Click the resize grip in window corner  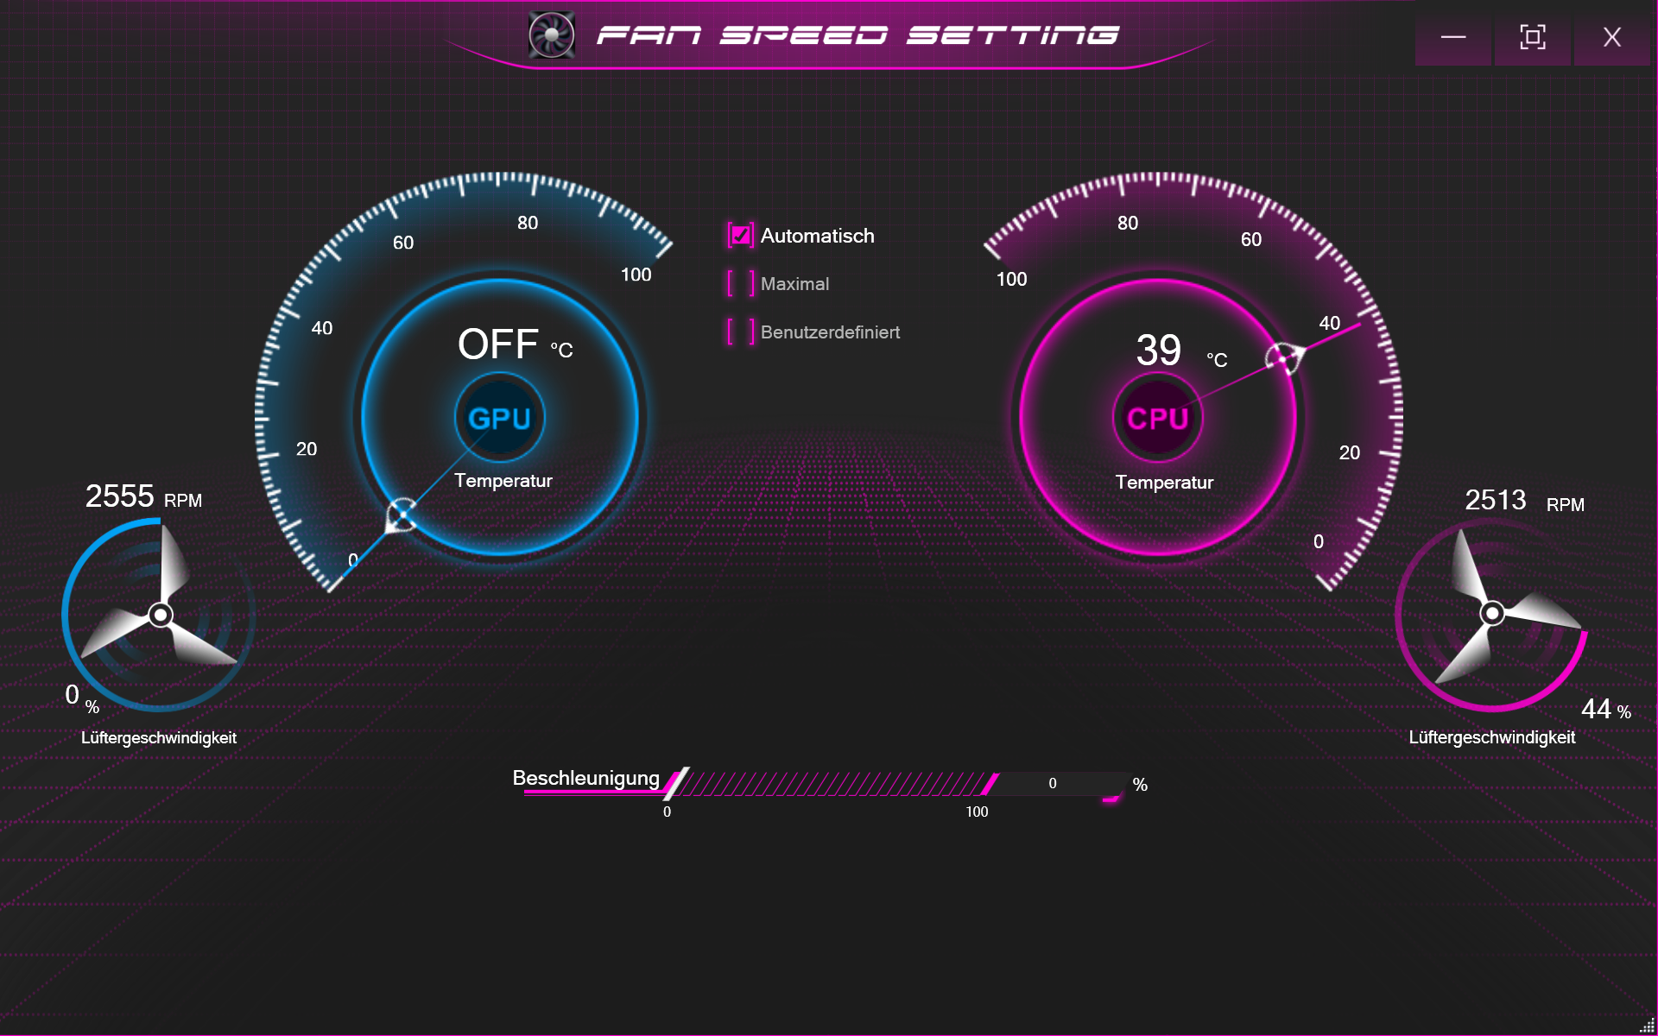pos(1647,1025)
